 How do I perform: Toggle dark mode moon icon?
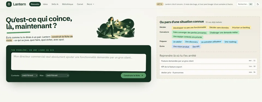pos(258,4)
